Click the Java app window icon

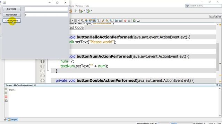click(4, 2)
